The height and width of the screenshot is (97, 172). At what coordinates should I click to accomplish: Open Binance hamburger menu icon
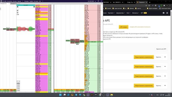(x=167, y=13)
